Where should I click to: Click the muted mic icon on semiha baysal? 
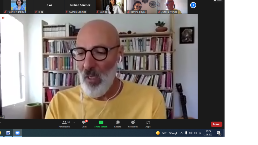pos(128,12)
